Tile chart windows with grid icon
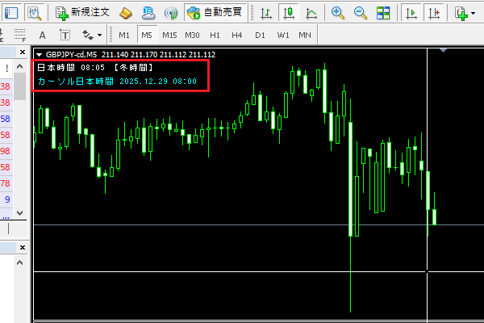Image resolution: width=484 pixels, height=323 pixels. (383, 13)
